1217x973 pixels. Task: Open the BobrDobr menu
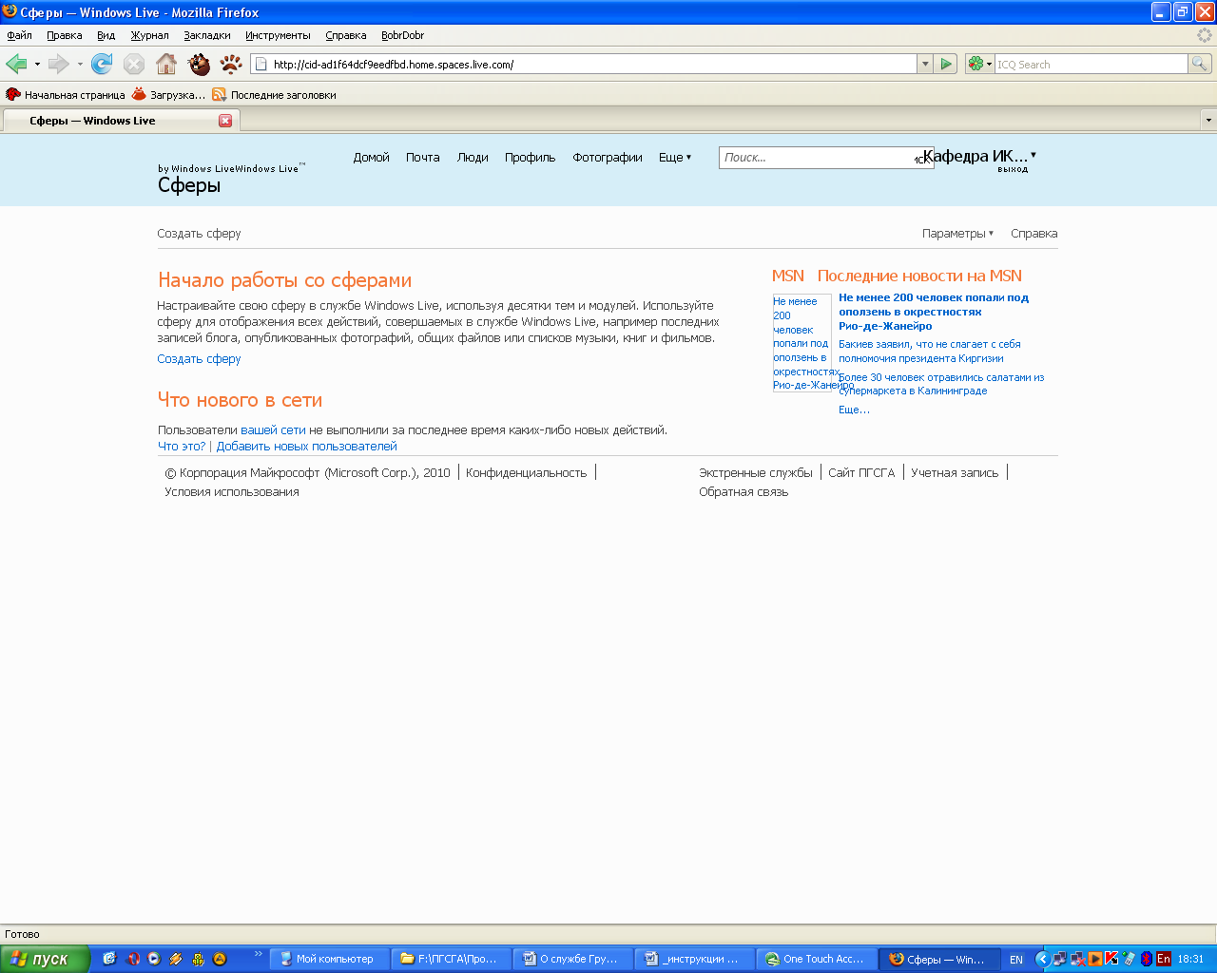coord(402,35)
